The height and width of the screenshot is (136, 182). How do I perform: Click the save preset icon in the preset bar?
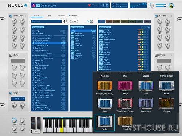tap(107, 5)
